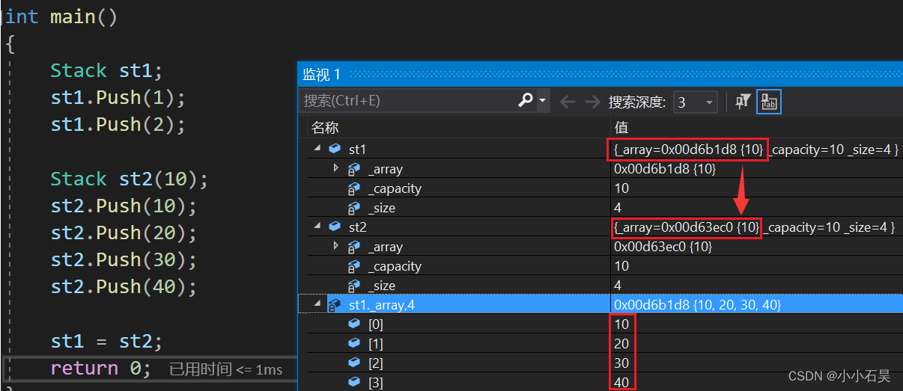Click the cube icon of element [3]
Viewport: 903px width, 391px height.
click(x=354, y=382)
